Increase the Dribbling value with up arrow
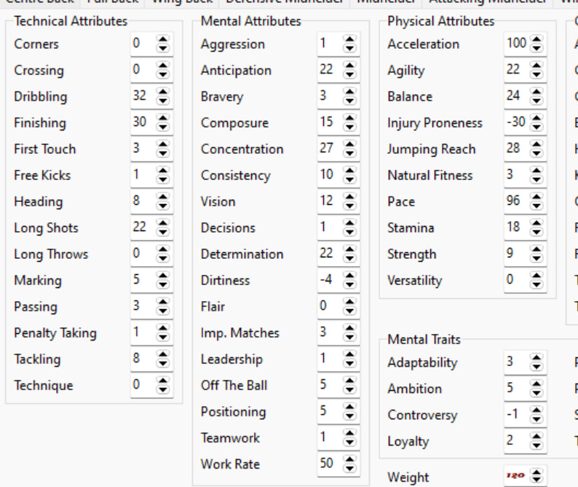The width and height of the screenshot is (578, 487). [x=162, y=92]
